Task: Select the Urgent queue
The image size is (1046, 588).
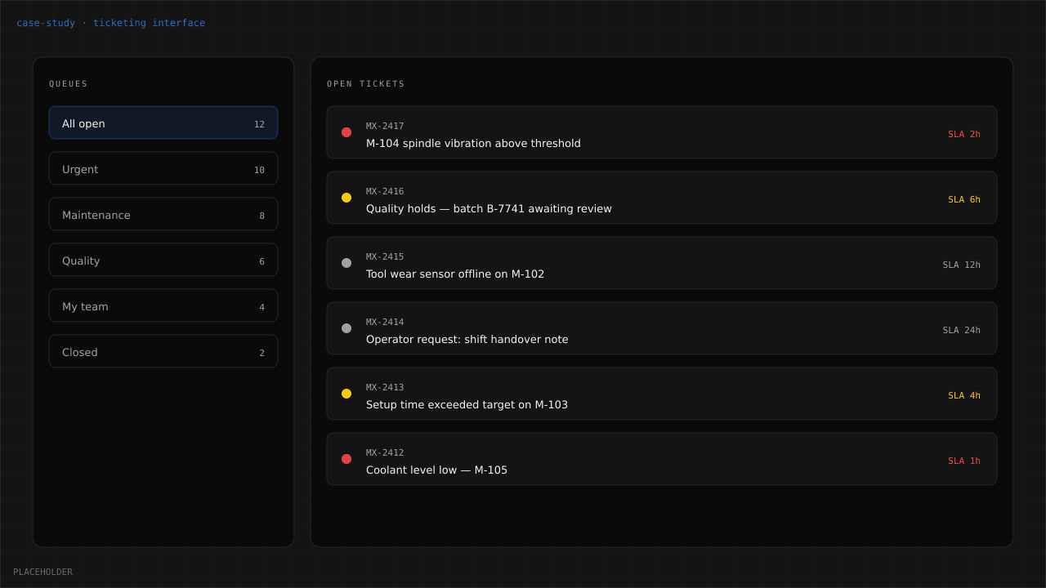Action: (163, 168)
